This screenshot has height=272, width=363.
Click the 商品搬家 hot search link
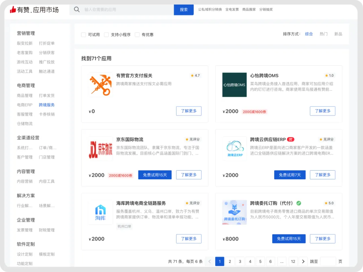pyautogui.click(x=249, y=9)
